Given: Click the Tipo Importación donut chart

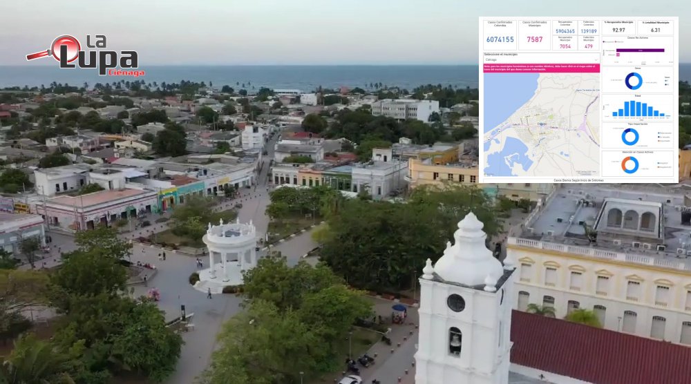Looking at the screenshot, I should click(x=630, y=136).
